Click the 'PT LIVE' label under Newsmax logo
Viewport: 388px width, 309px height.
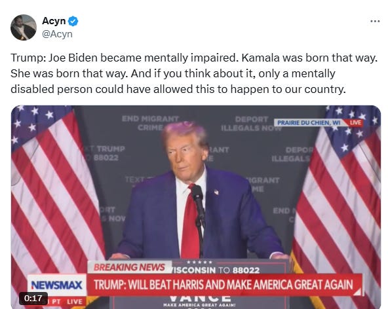pos(68,302)
